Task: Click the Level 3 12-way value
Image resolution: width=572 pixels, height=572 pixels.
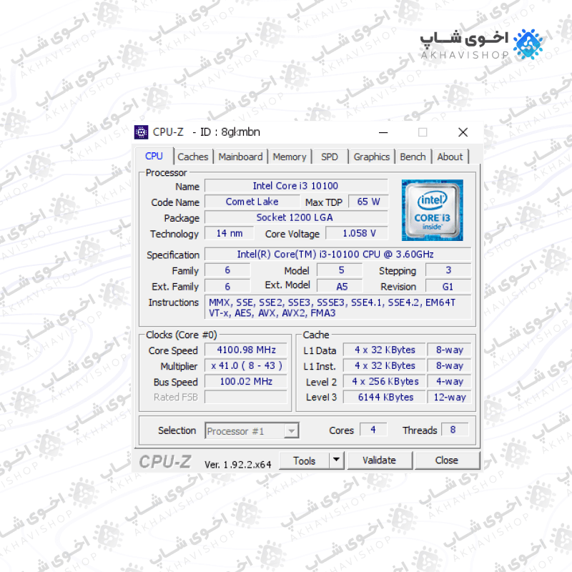Action: [450, 397]
